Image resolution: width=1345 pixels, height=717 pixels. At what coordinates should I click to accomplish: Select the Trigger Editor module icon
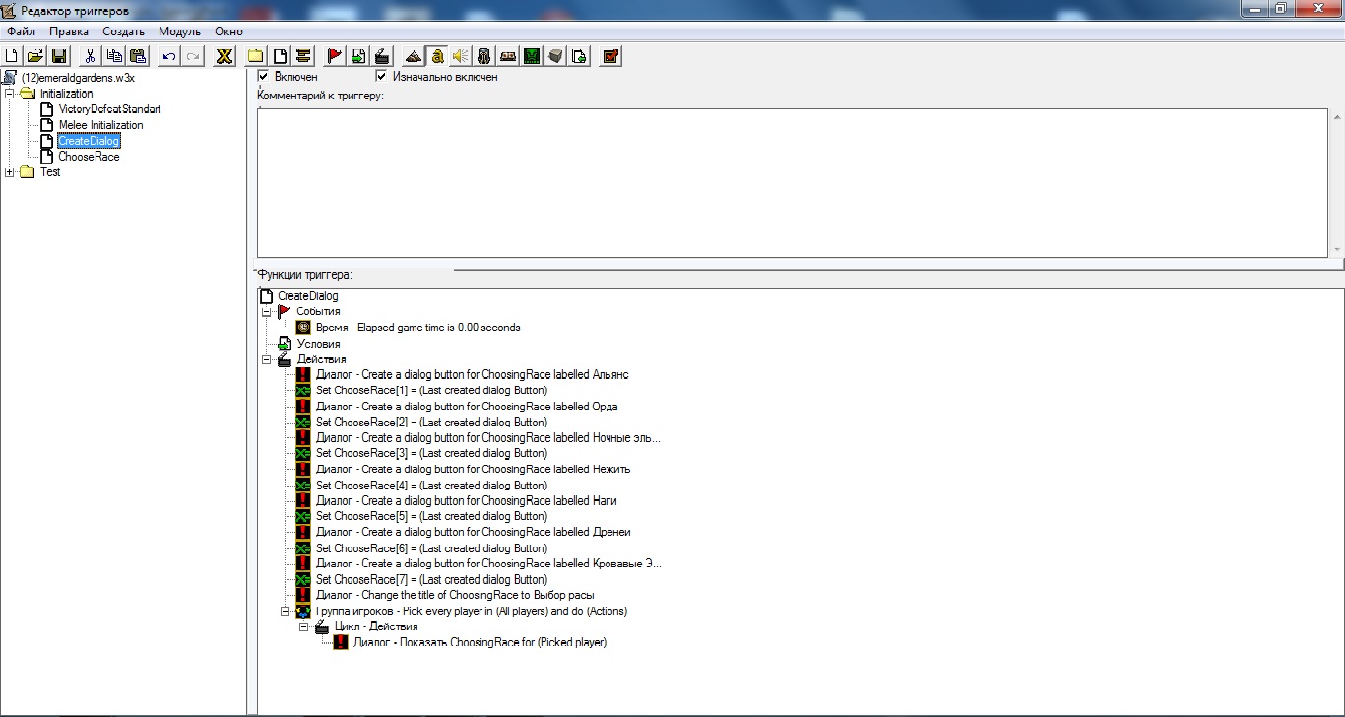(x=437, y=56)
